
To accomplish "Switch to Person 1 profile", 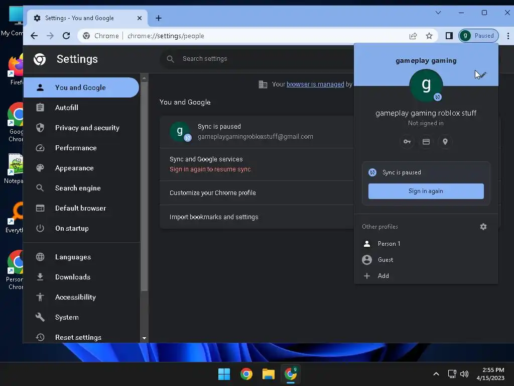I will point(426,244).
